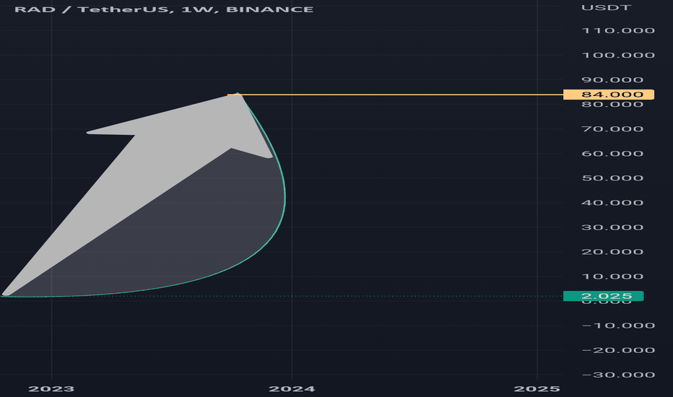This screenshot has width=673, height=397.
Task: Click the −30.000 price axis value
Action: tap(618, 375)
